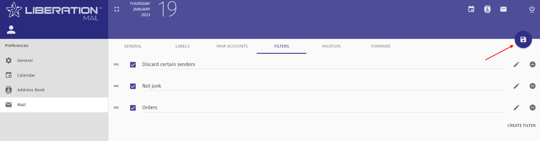Edit the Discard certain senders filter
540x141 pixels.
pos(516,64)
